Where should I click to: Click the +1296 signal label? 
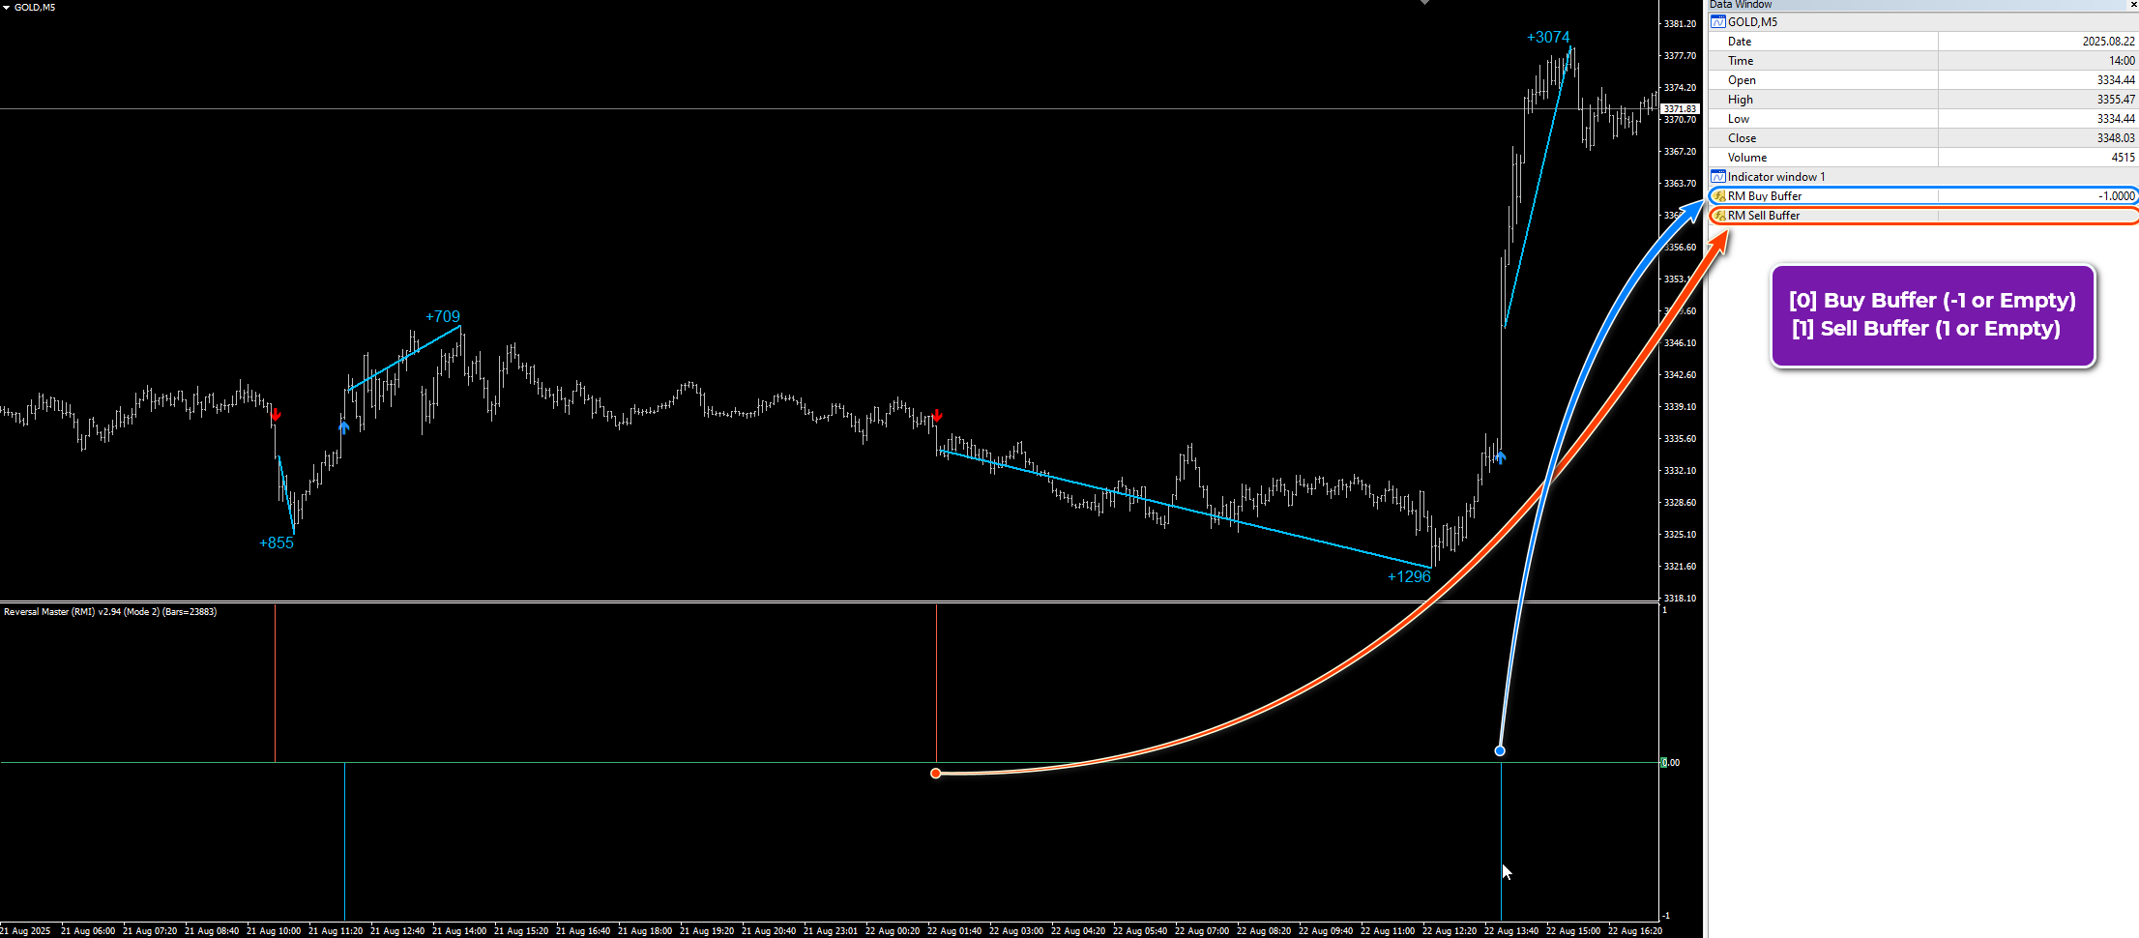(1410, 575)
